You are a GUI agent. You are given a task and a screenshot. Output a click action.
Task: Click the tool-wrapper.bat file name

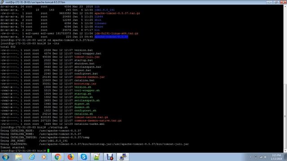tap(88, 54)
